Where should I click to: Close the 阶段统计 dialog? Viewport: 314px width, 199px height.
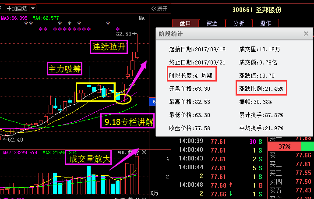point(306,34)
